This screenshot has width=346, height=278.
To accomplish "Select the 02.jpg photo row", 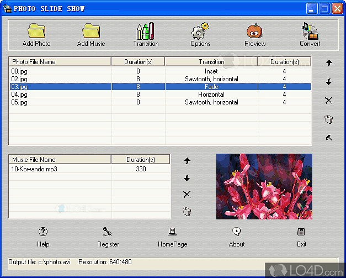I will point(160,79).
